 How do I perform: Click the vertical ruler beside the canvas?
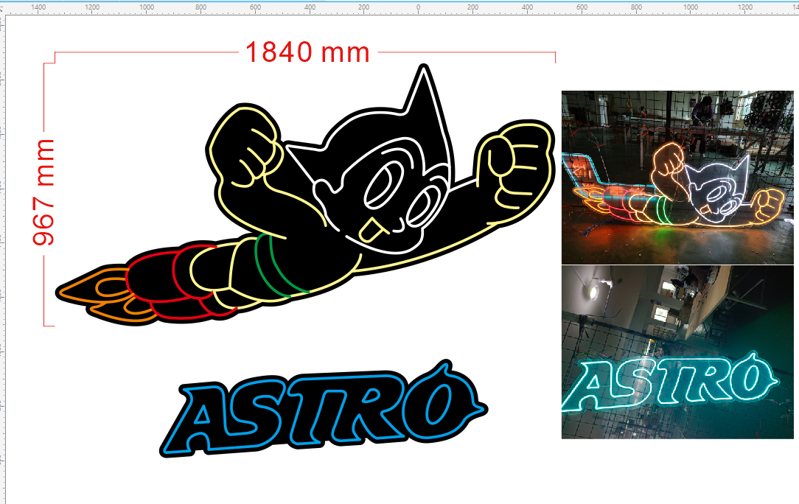[x=2, y=259]
